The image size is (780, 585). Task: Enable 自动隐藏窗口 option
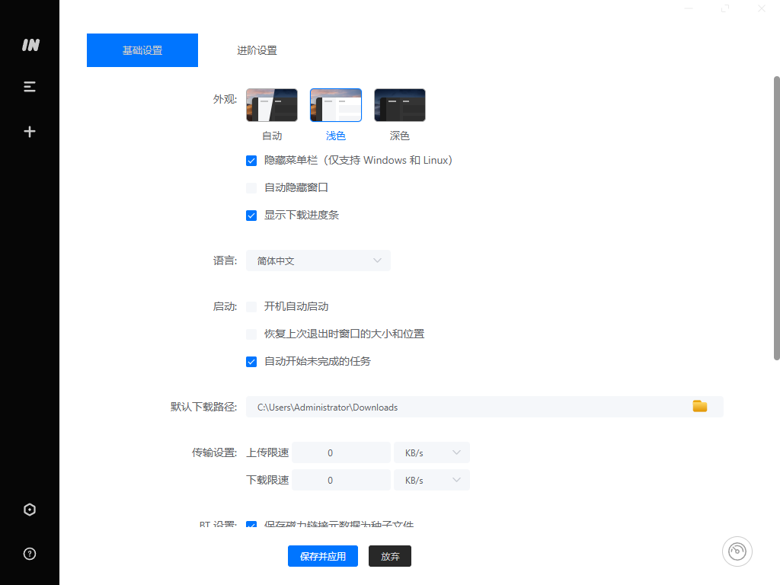251,187
